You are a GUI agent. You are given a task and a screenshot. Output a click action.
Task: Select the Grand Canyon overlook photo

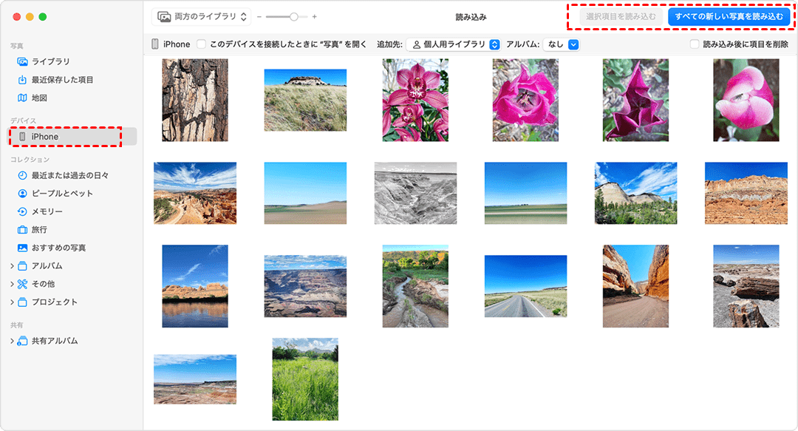point(305,286)
